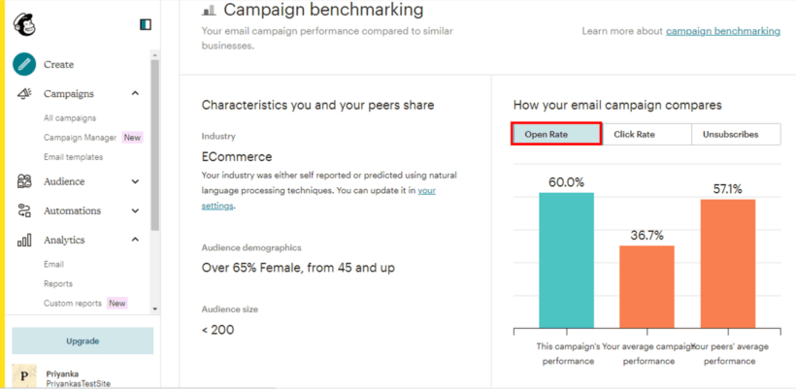Image resolution: width=796 pixels, height=389 pixels.
Task: Click 'Characteristics you and your peers share' heading
Action: (317, 105)
